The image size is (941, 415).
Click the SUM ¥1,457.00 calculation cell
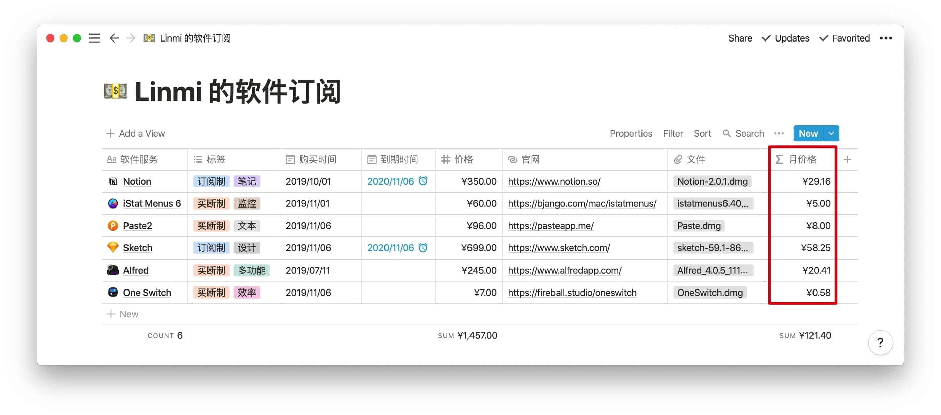click(x=467, y=335)
